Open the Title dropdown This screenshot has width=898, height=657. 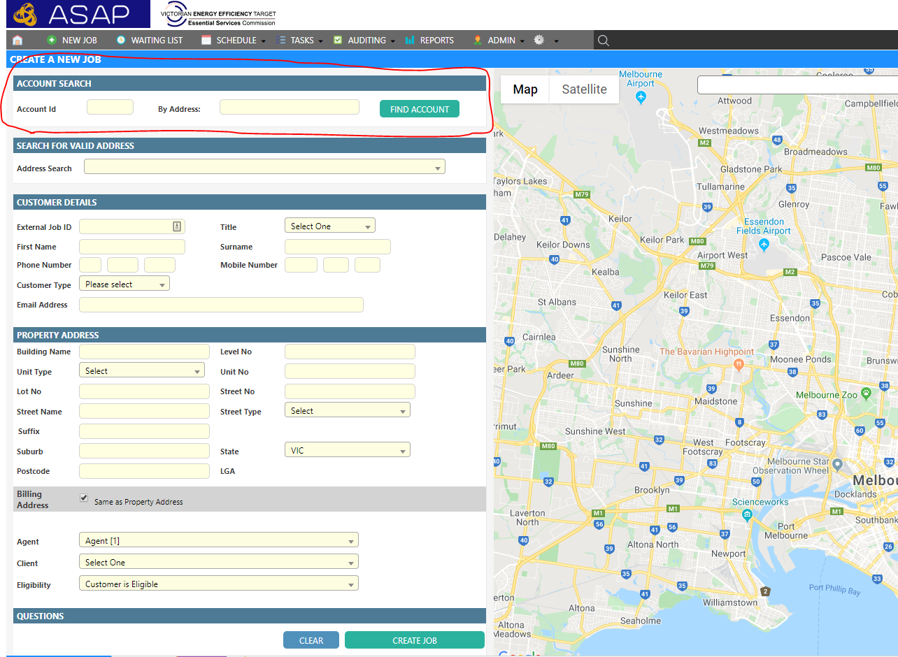(329, 226)
